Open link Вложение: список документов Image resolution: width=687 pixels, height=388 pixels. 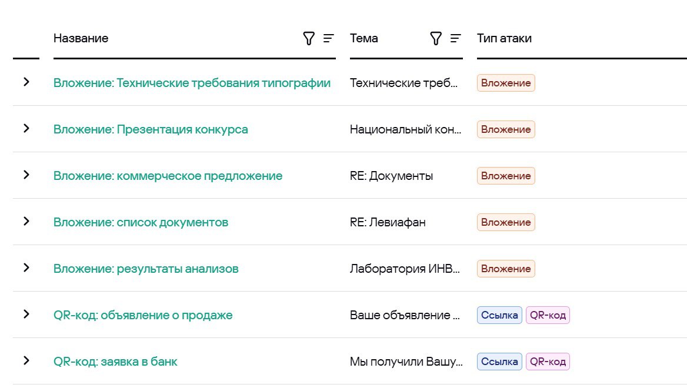coord(141,222)
